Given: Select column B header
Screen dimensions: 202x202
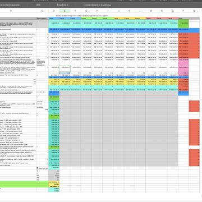Looking at the screenshot, I should tap(11, 11).
